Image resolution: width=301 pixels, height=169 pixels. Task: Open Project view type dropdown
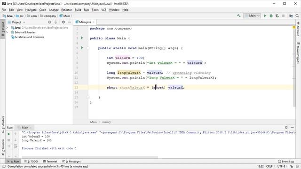24,22
